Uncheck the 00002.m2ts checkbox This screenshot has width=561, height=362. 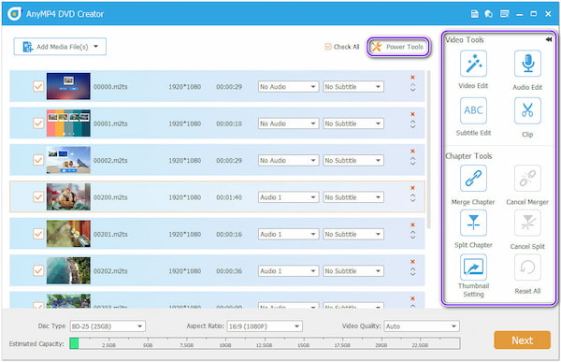click(x=38, y=160)
